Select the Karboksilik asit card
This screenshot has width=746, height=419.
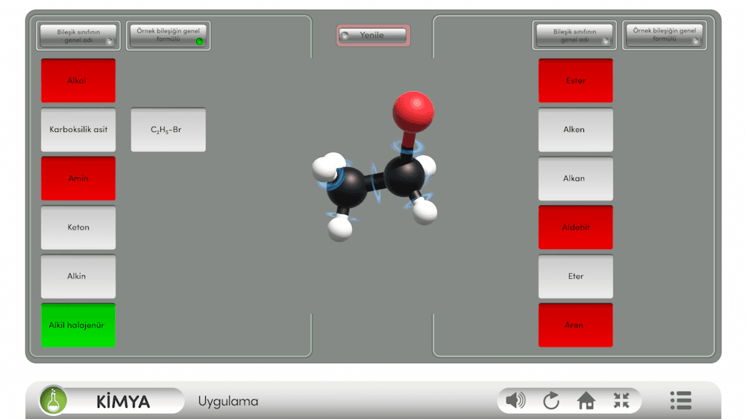[x=78, y=130]
